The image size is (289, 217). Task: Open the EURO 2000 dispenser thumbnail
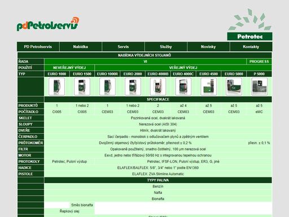point(133,86)
